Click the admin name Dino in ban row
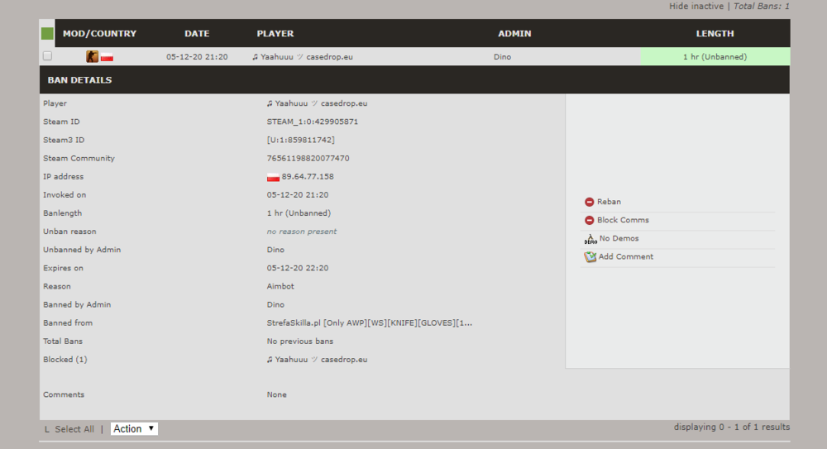Screen dimensions: 827x449 [x=502, y=57]
